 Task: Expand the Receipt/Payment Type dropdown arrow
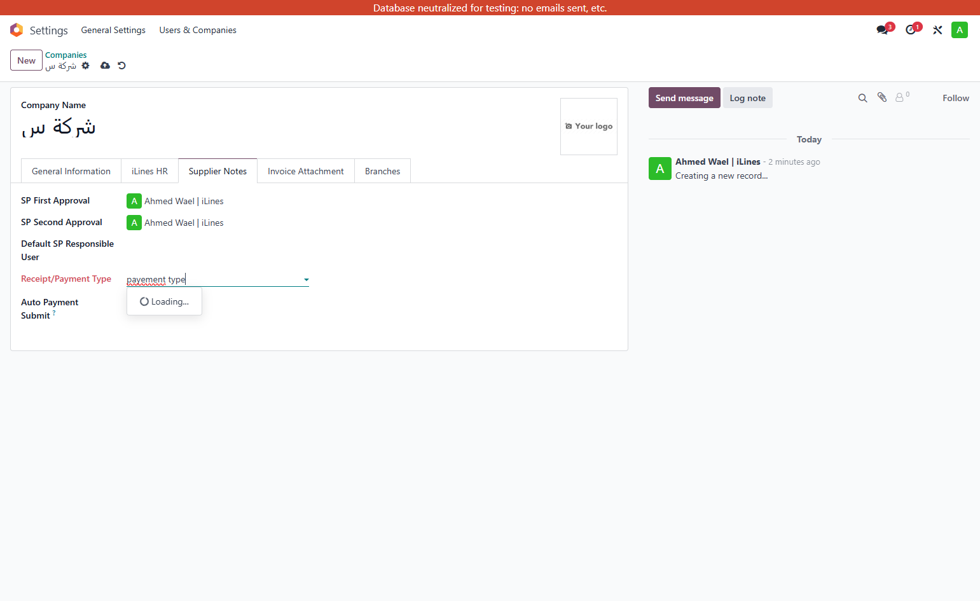pyautogui.click(x=306, y=280)
